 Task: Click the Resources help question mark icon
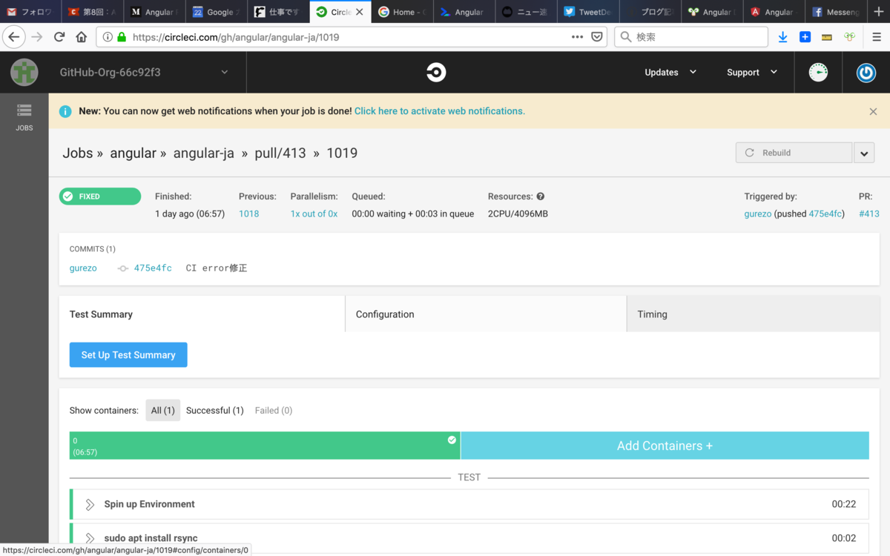pos(541,196)
